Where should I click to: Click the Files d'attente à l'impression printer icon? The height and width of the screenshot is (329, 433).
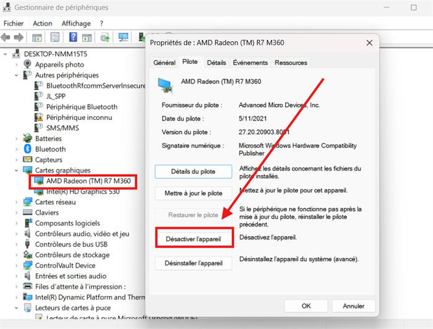tap(27, 286)
